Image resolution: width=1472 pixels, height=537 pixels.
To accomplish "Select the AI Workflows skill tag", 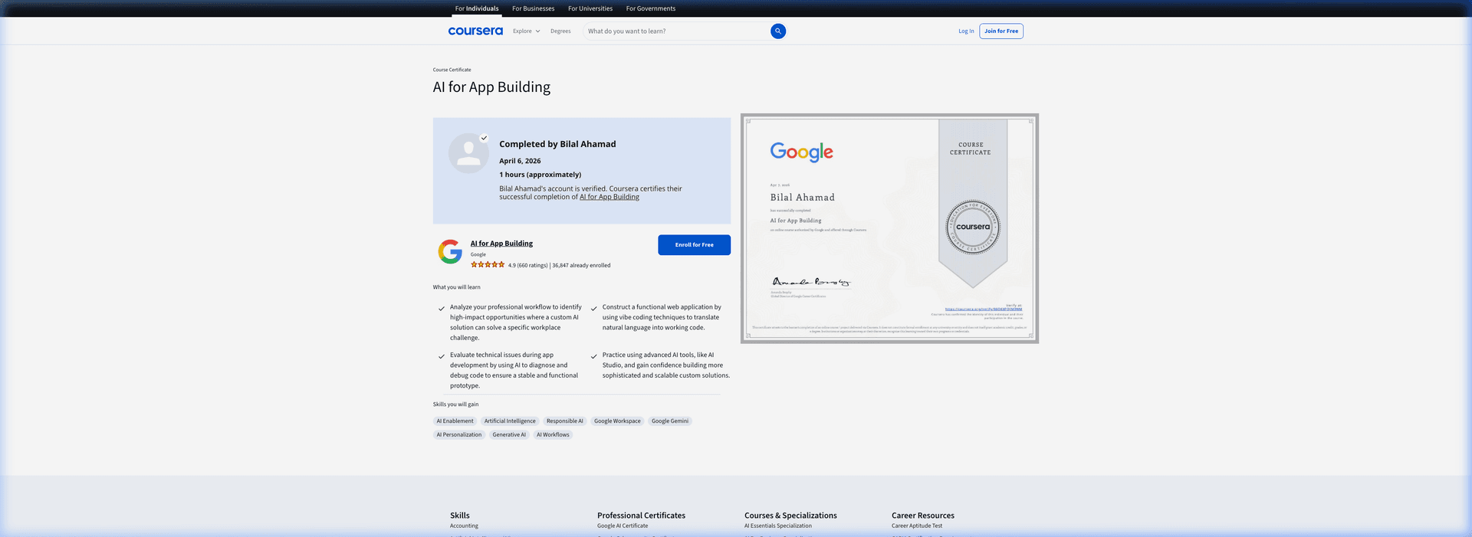I will 553,435.
